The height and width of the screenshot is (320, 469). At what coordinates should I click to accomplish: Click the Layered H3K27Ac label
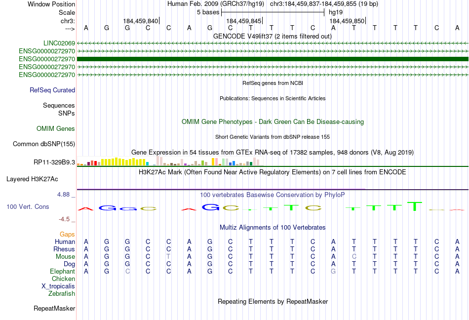32,179
